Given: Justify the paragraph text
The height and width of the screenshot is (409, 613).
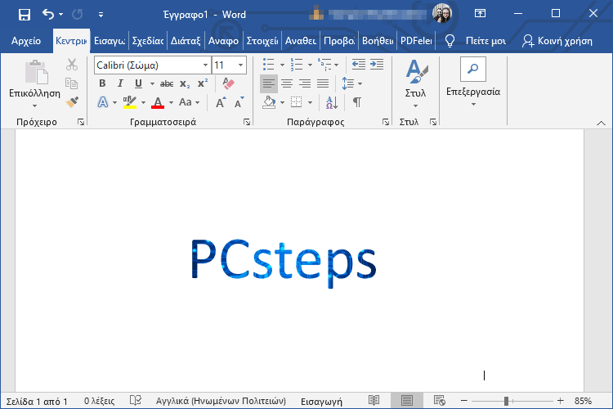Looking at the screenshot, I should tap(323, 83).
